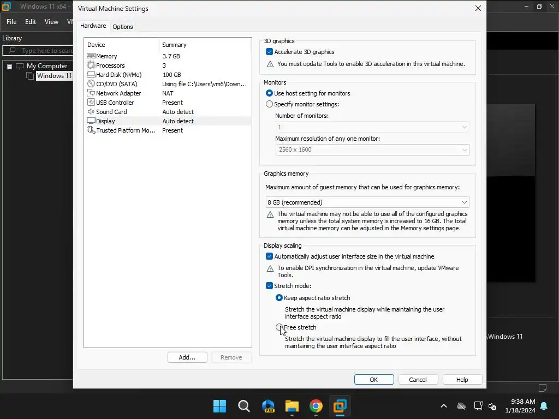Viewport: 559px width, 419px height.
Task: Click the My Computer icon in Library
Action: (20, 66)
